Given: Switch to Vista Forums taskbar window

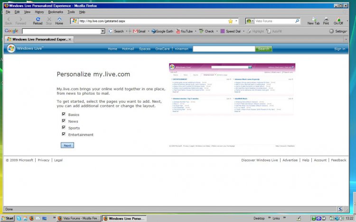Looking at the screenshot, I should point(79,218).
